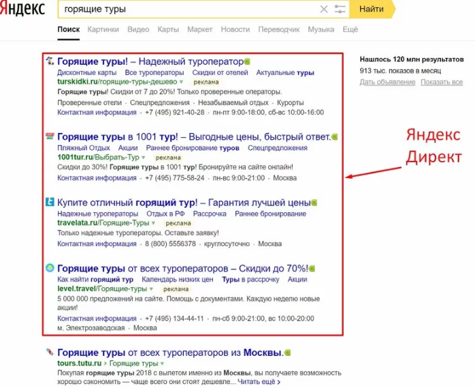
Task: Click green badge after Надежный туроператор title
Action: pos(247,61)
